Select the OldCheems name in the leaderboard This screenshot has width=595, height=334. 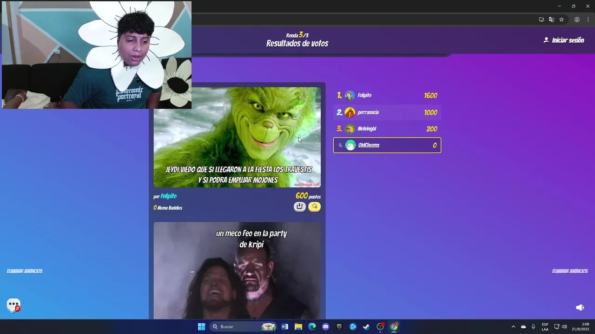(369, 145)
